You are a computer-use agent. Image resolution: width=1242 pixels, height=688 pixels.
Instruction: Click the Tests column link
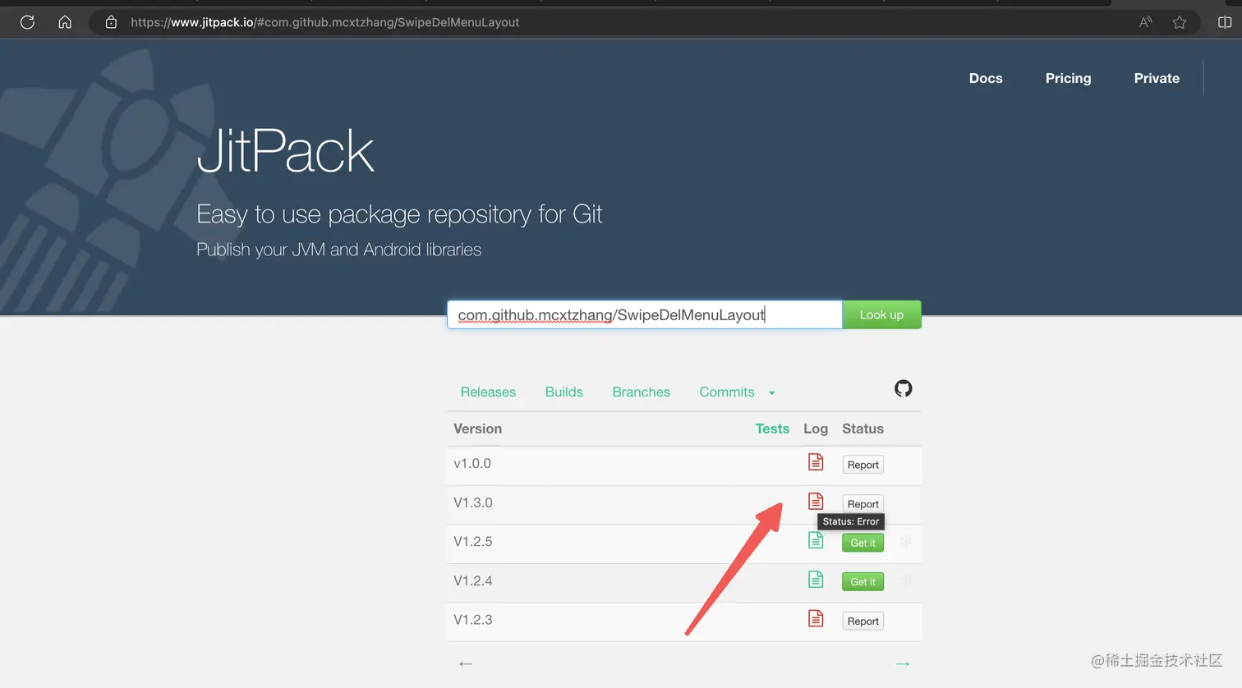772,429
